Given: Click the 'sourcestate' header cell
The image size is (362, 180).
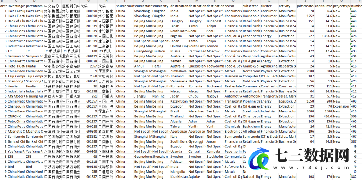Looking at the screenshot, I should click(142, 6).
